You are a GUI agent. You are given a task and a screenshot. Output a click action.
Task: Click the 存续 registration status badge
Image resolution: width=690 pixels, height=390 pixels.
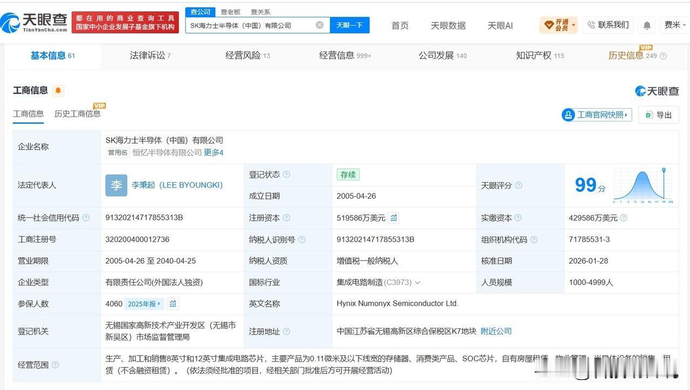coord(348,174)
